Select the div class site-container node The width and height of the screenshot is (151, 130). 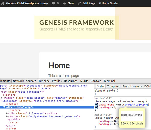pyautogui.click(x=22, y=92)
